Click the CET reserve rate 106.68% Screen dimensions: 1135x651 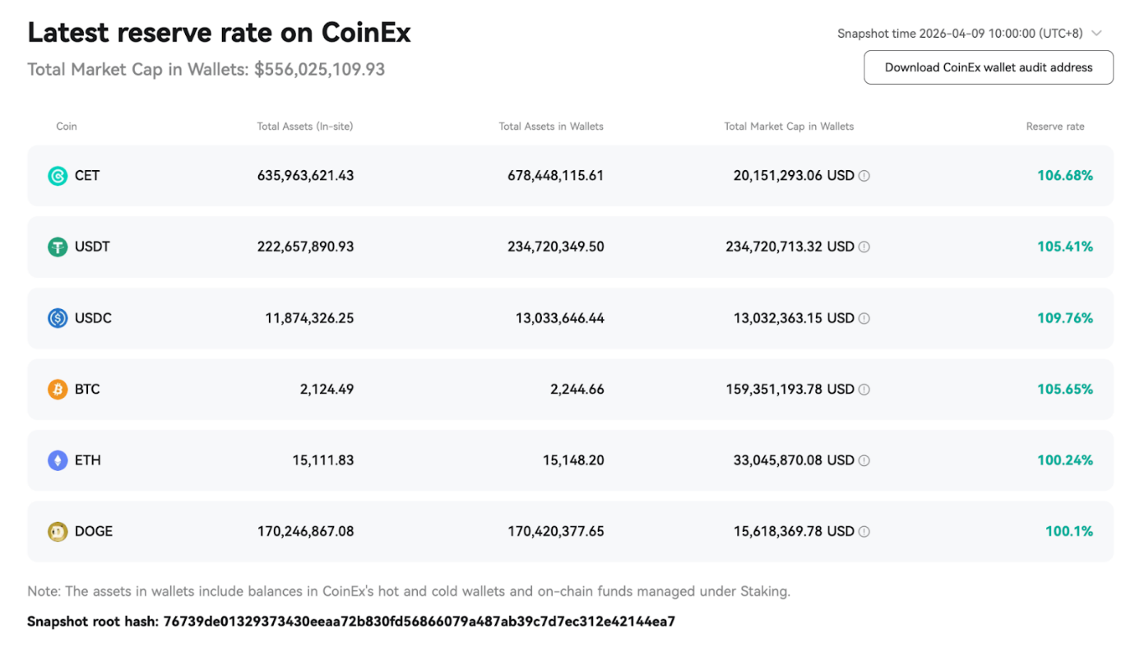(1064, 175)
